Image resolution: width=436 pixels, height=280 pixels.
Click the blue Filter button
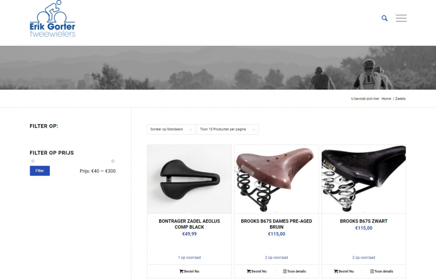click(x=40, y=171)
